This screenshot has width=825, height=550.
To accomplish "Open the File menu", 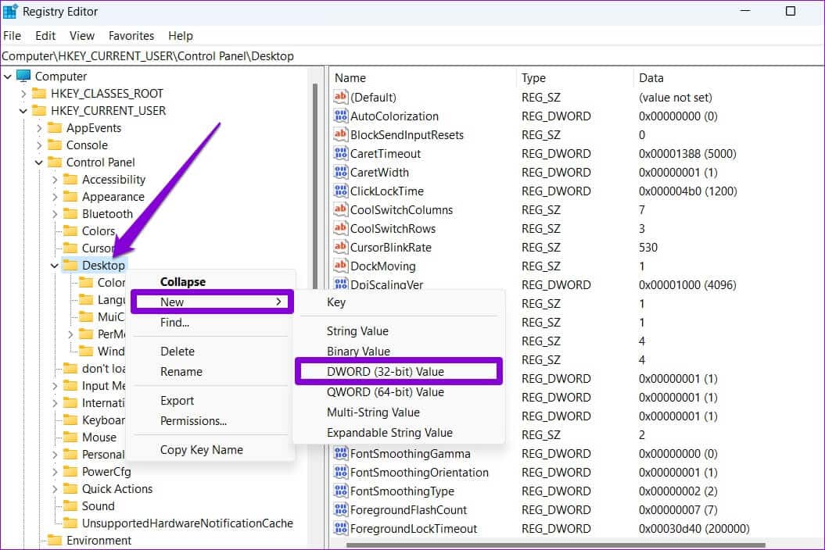I will 12,36.
